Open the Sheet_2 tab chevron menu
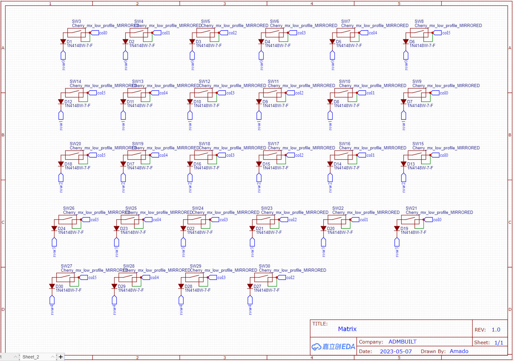Image resolution: width=514 pixels, height=361 pixels. pos(53,357)
